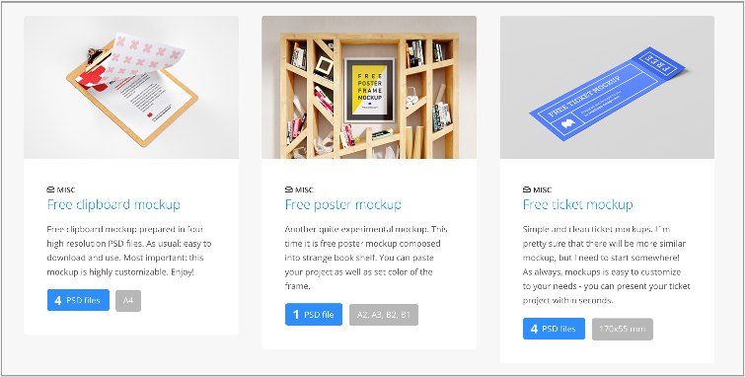This screenshot has height=377, width=745.
Task: Select the A2, A3, B2, B1 size tag
Action: point(384,315)
